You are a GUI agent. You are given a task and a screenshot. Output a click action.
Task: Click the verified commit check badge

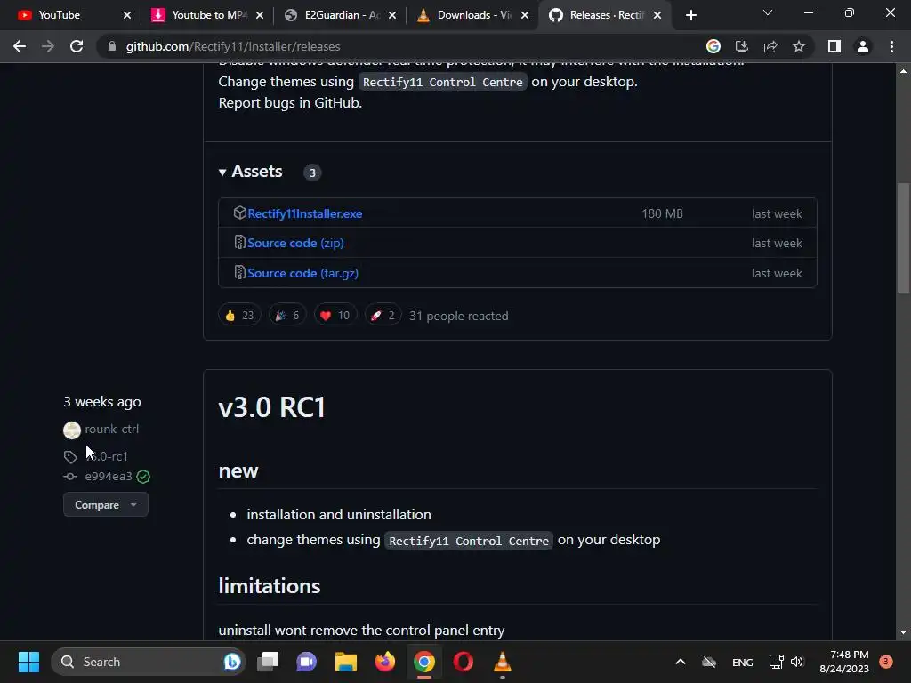(x=143, y=477)
